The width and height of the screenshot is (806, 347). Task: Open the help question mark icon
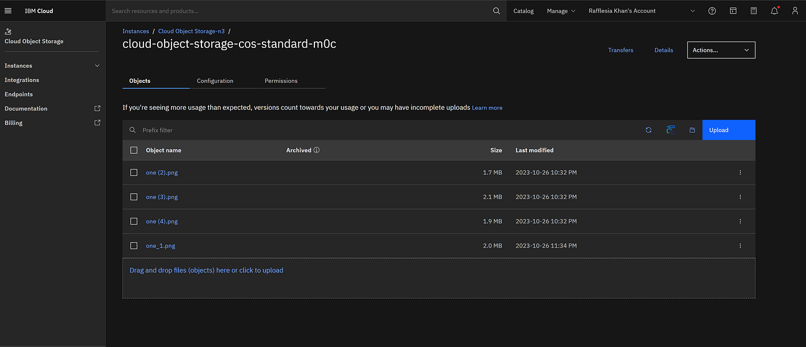tap(712, 11)
